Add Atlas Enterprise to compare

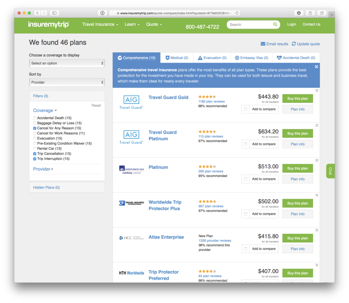pyautogui.click(x=245, y=249)
